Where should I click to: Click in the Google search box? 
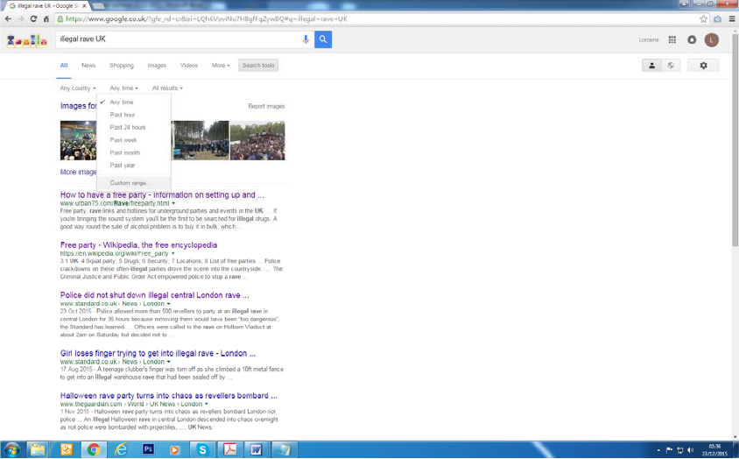point(175,39)
